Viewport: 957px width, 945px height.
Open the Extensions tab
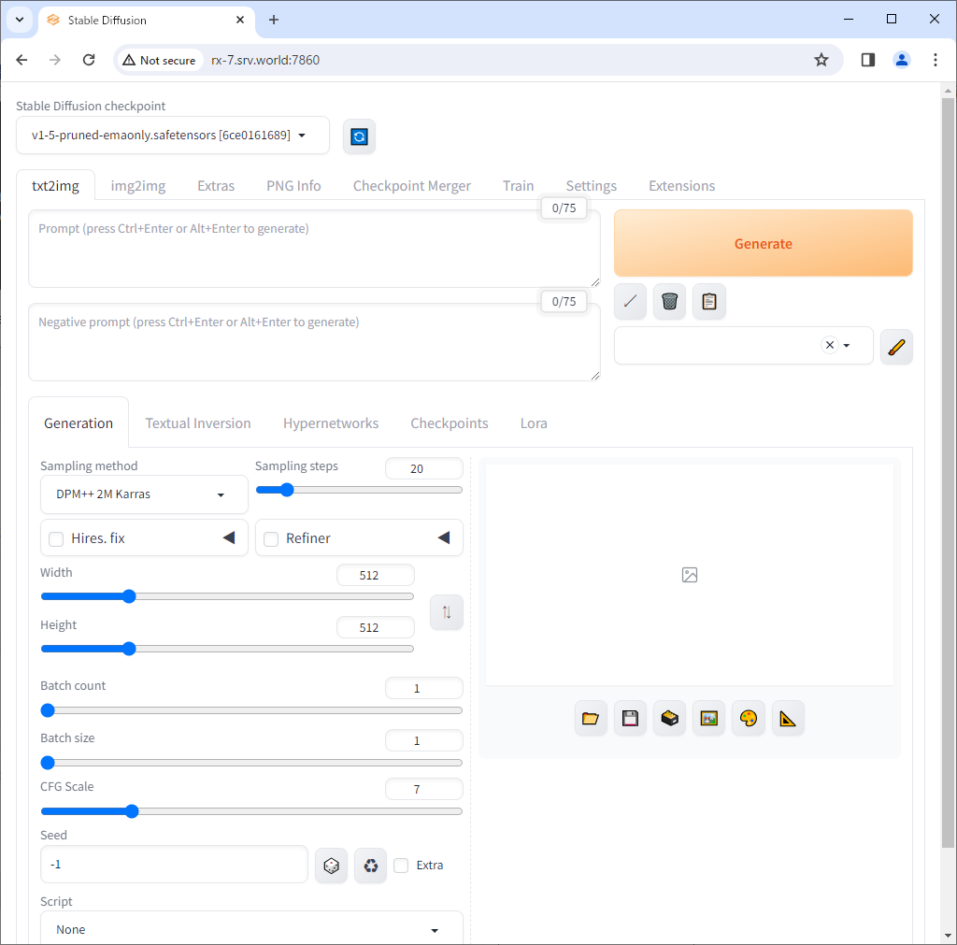pos(681,186)
